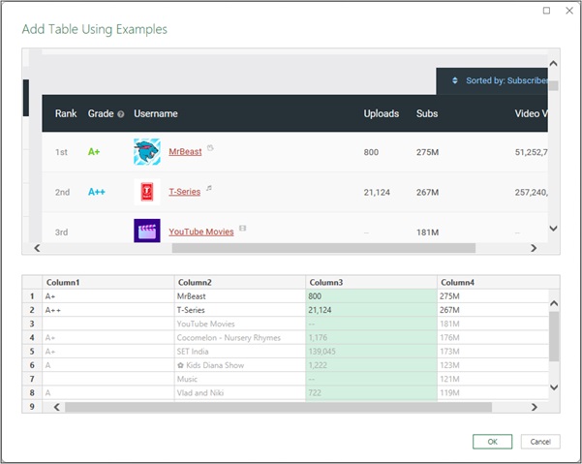Click the Column3 cell containing 21,124
582x464 pixels.
[370, 310]
